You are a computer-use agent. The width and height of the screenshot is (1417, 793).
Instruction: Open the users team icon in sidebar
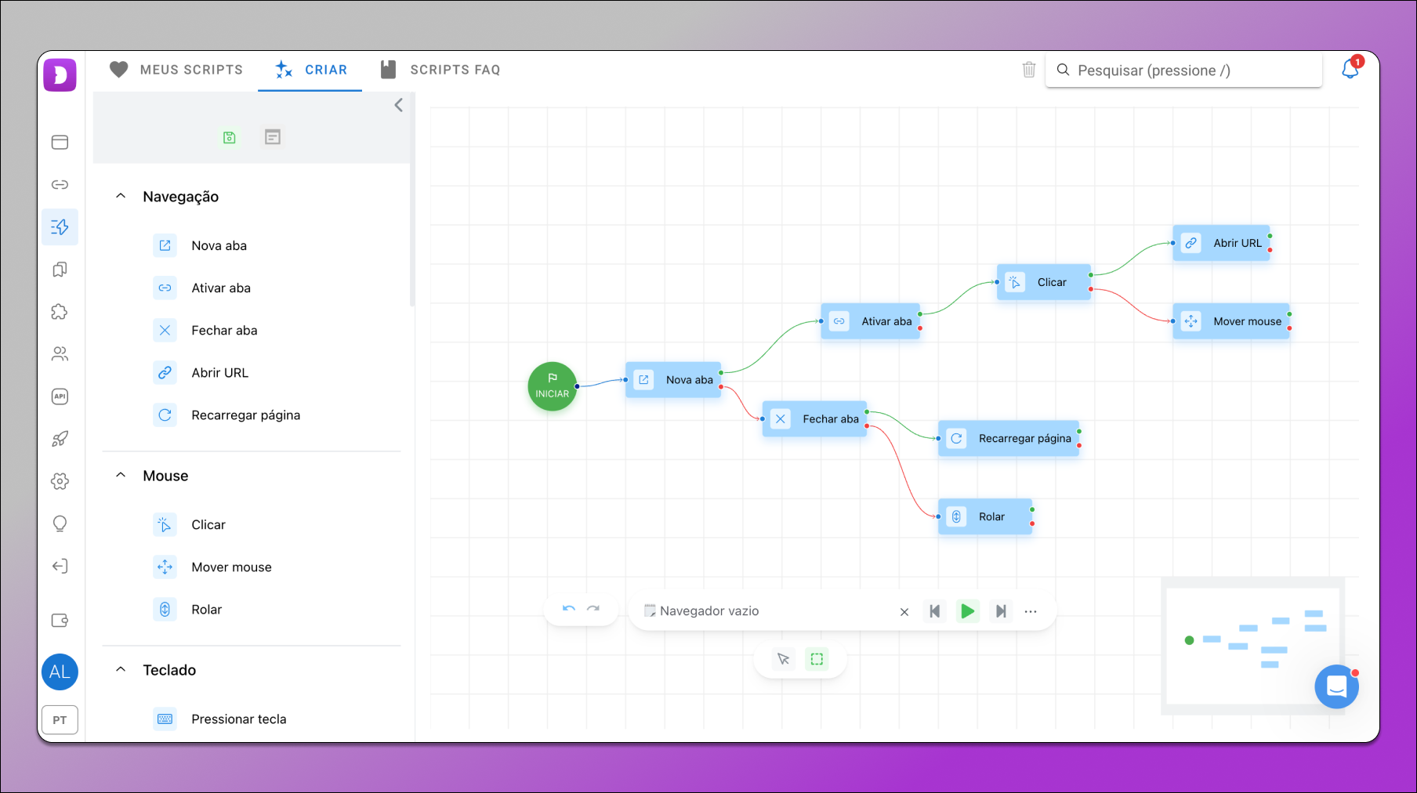click(60, 354)
